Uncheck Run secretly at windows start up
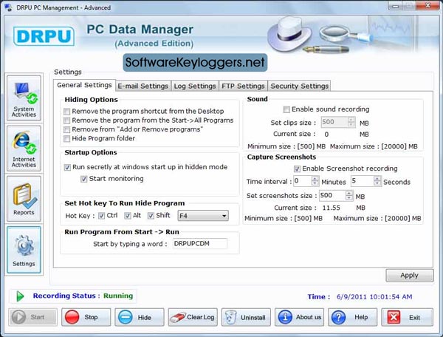Screen dimensions: 443x337 (67, 167)
